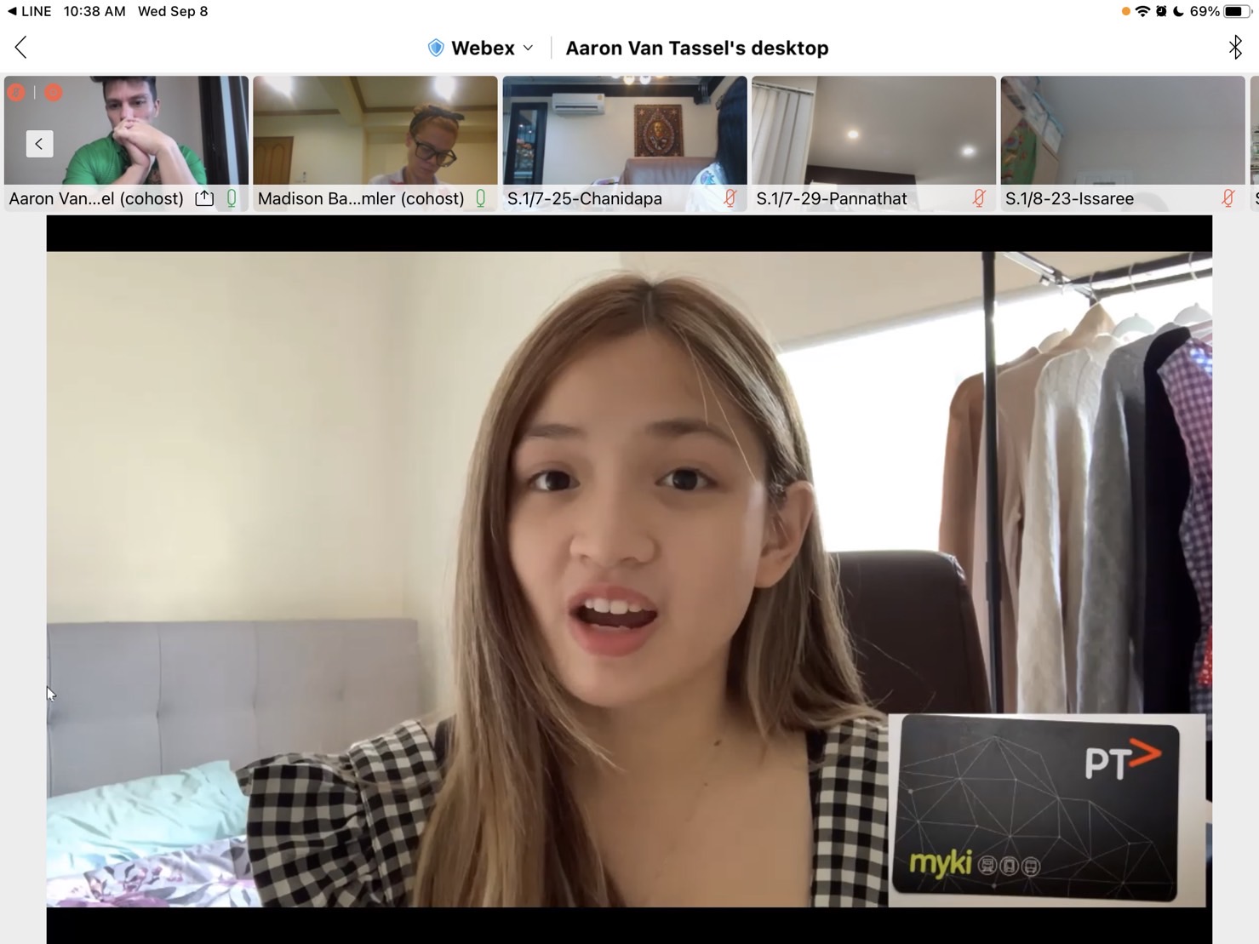Tap the sharing icon beside Aaron's name
Screen dimensions: 1259x944
tap(204, 198)
